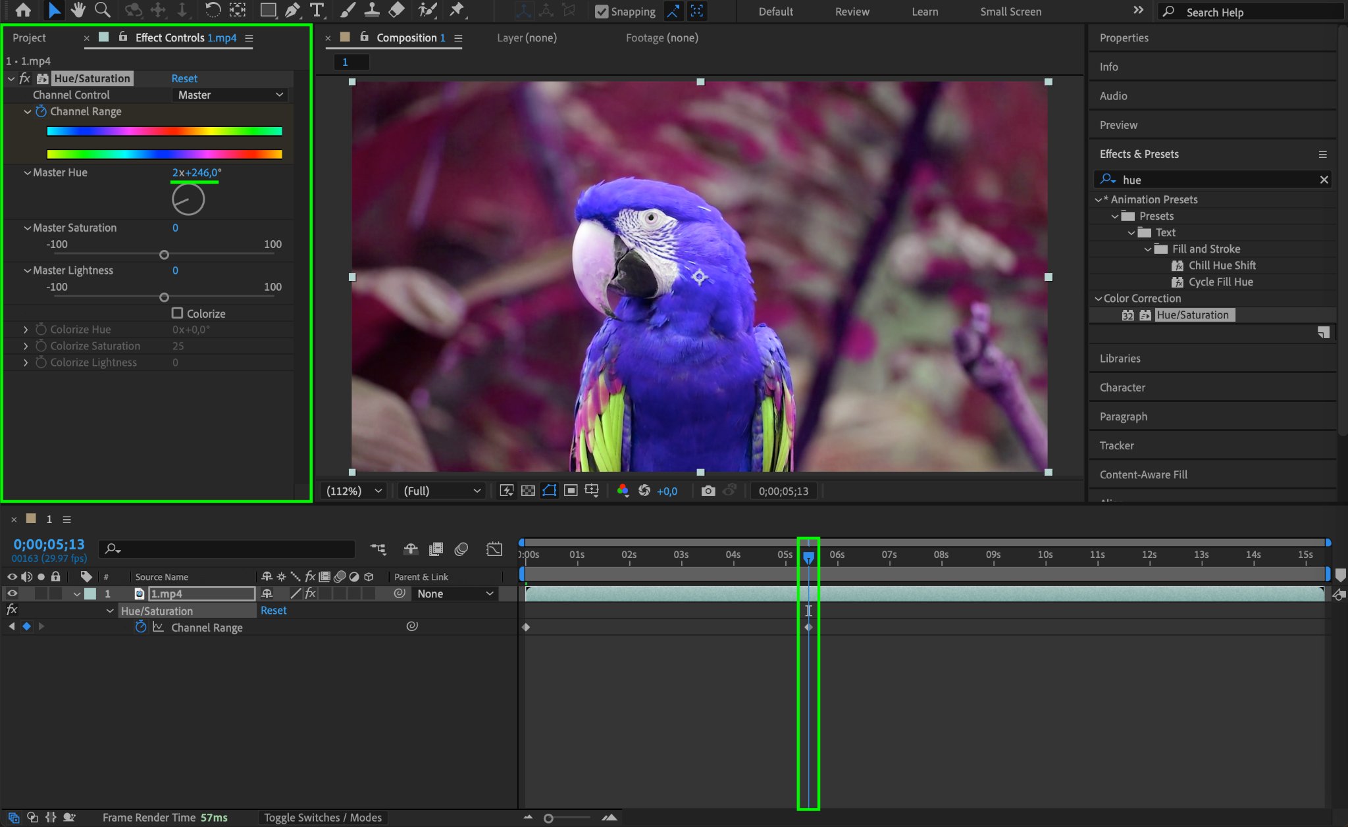Screen dimensions: 1348x827
Task: Pick the Puppet Pin tool
Action: tap(456, 10)
